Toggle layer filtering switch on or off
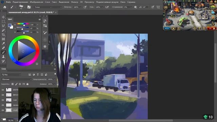Screen dimensions: 217x122 55,74
